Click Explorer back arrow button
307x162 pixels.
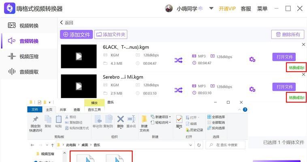pyautogui.click(x=32, y=145)
